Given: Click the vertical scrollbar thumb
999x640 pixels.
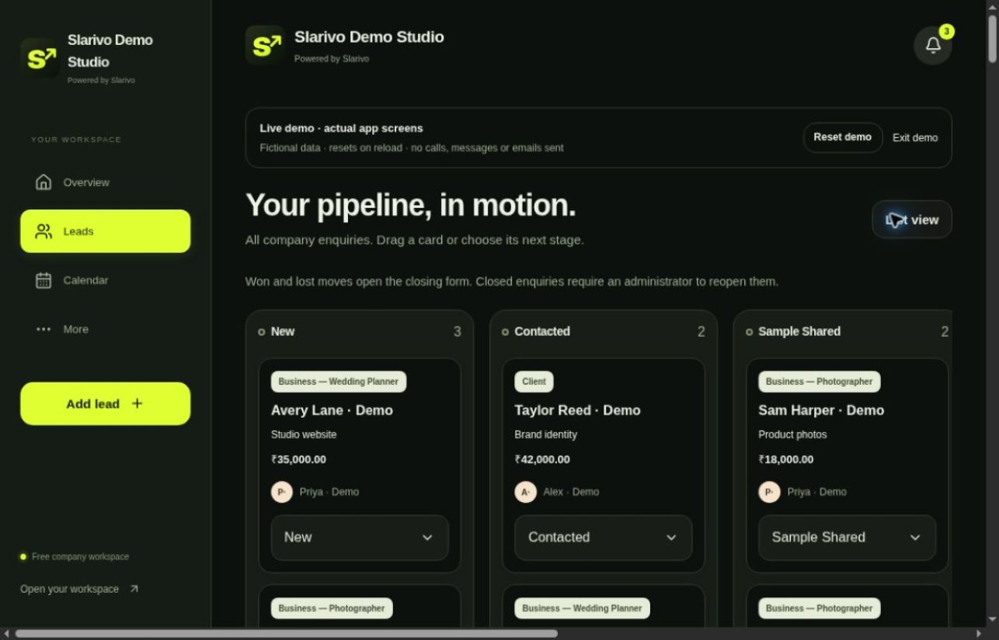Looking at the screenshot, I should click(x=992, y=39).
